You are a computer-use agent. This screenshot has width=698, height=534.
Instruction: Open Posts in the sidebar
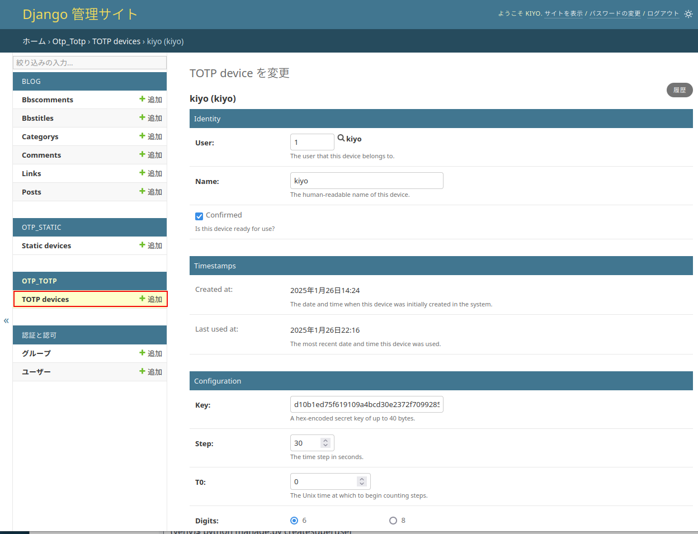click(31, 192)
